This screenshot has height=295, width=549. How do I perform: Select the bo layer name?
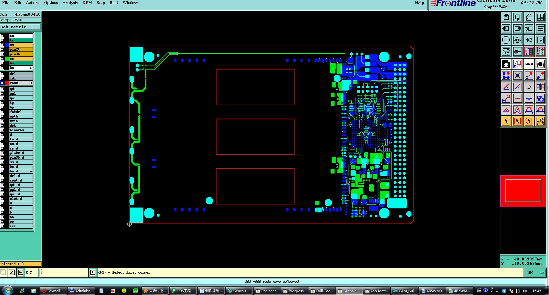coord(21,68)
